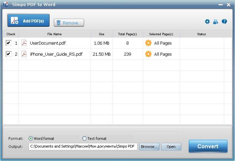Start conversion with Convert button

pyautogui.click(x=208, y=146)
